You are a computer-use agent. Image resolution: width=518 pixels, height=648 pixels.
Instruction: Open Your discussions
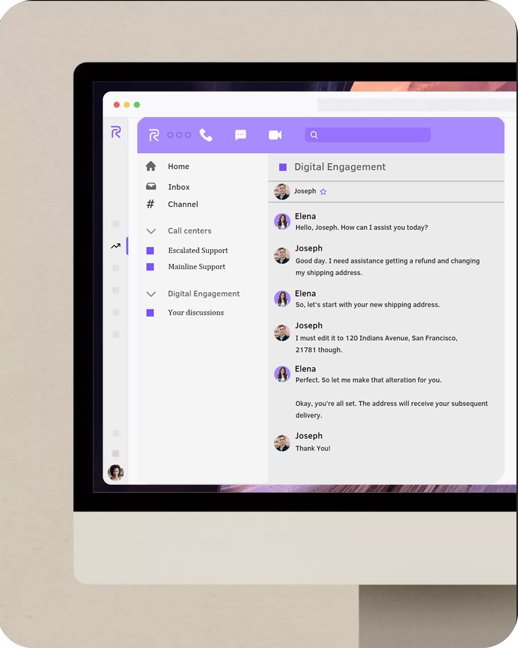[196, 313]
